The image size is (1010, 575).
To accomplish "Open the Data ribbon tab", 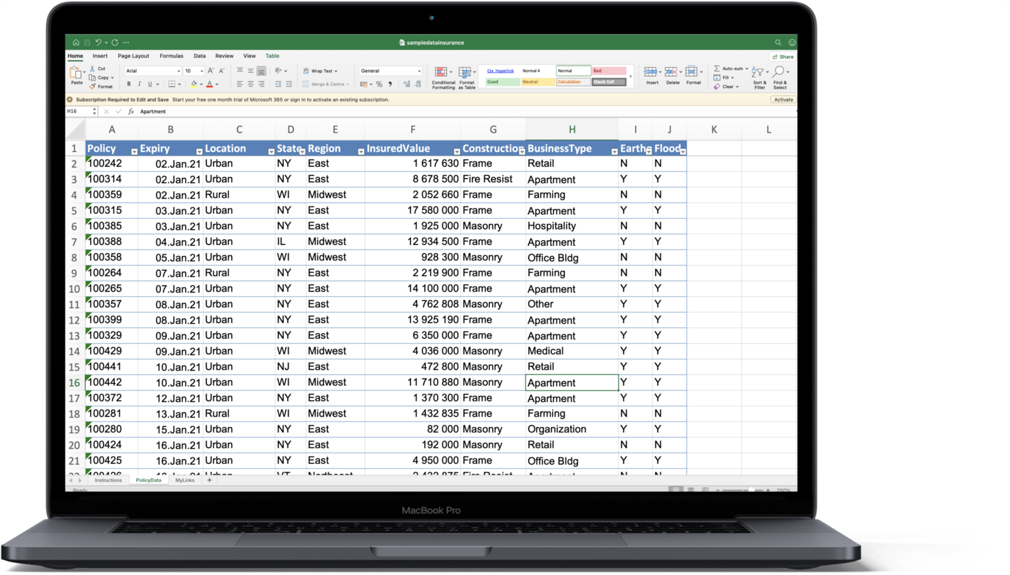I will coord(200,56).
